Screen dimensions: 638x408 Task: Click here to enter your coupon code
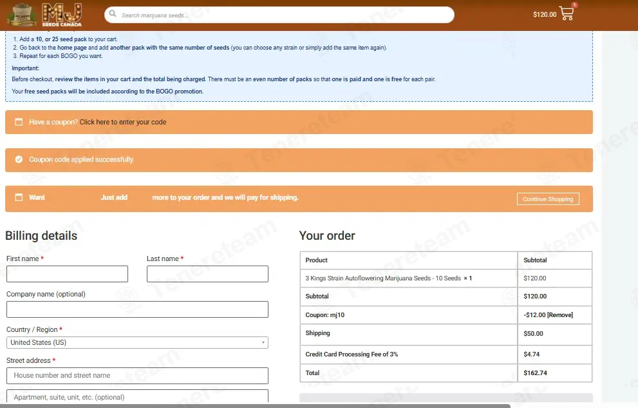pyautogui.click(x=122, y=122)
